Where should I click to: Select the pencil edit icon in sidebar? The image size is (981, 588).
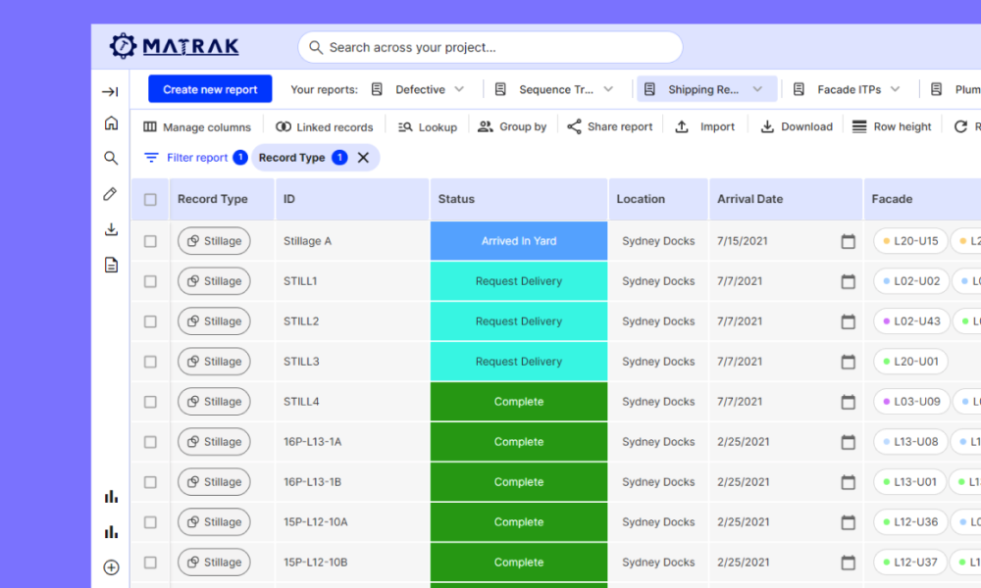111,194
